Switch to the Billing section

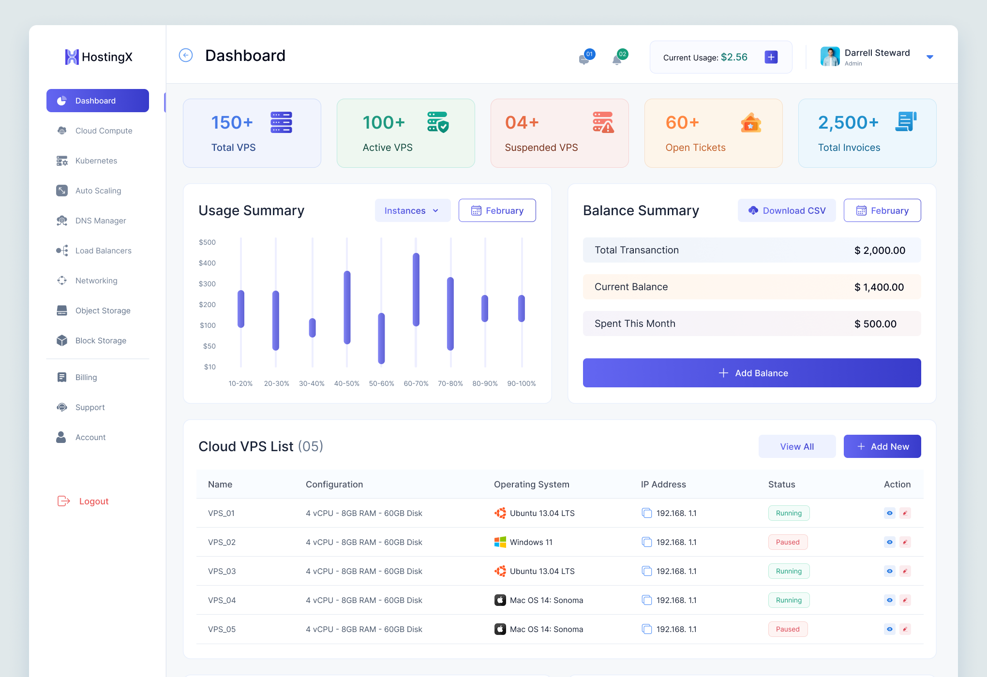pos(86,377)
